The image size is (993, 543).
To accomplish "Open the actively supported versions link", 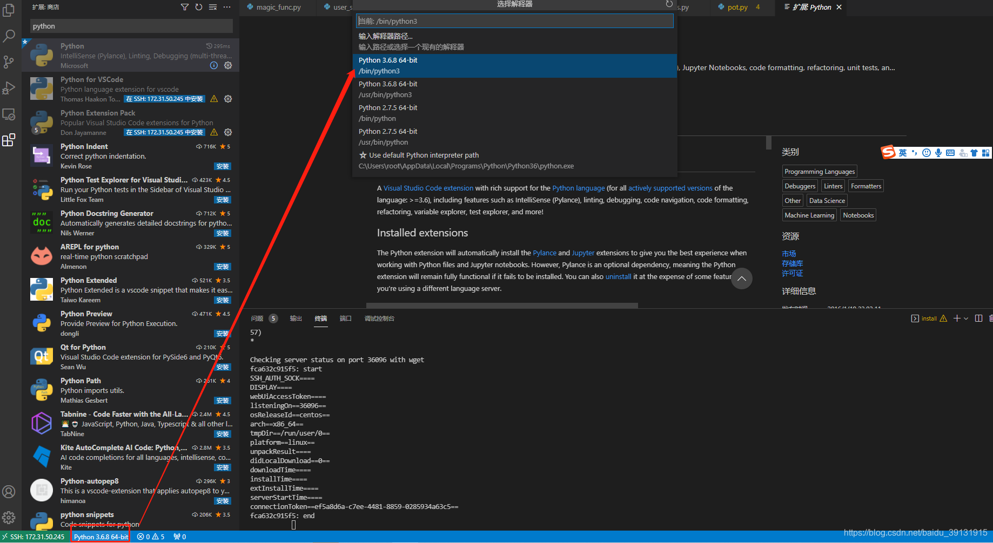I will 670,188.
